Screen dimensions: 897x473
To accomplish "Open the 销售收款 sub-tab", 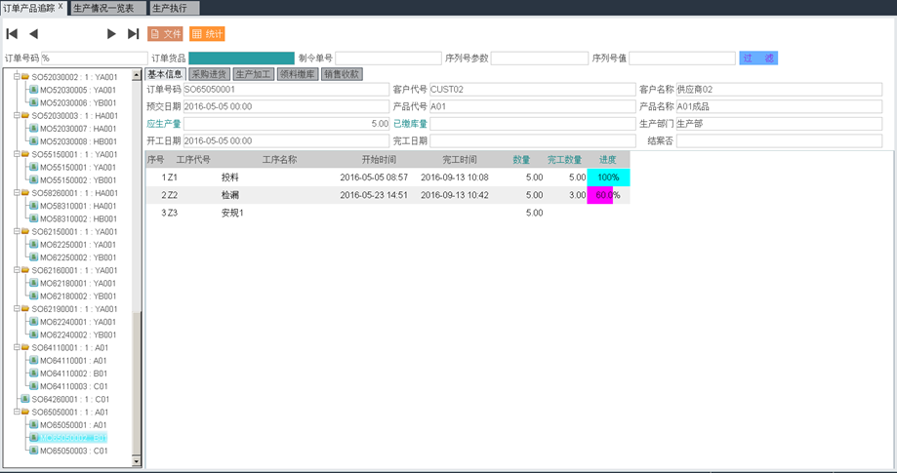I will [x=342, y=74].
